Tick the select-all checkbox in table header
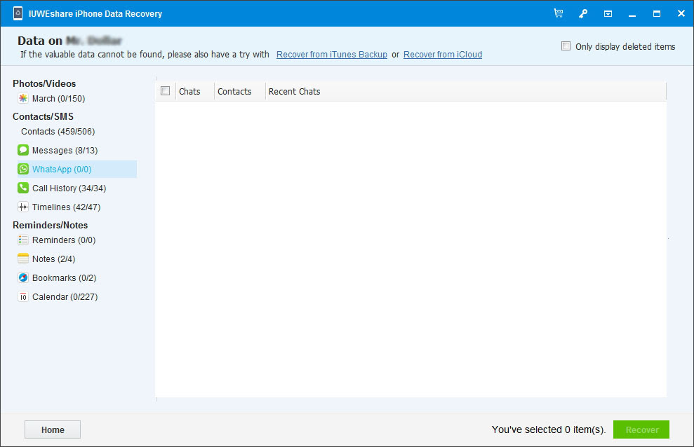Viewport: 694px width, 447px height. tap(165, 91)
